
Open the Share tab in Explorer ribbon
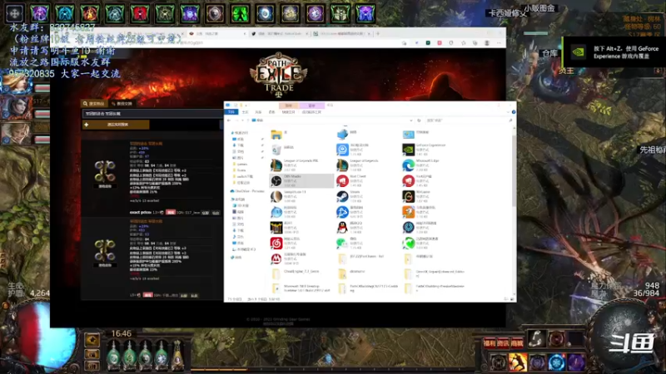click(258, 112)
